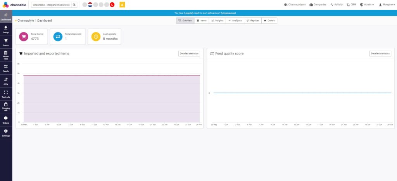This screenshot has height=181, width=397.
Task: Open Master rules in the sidebar
Action: click(x=6, y=55)
